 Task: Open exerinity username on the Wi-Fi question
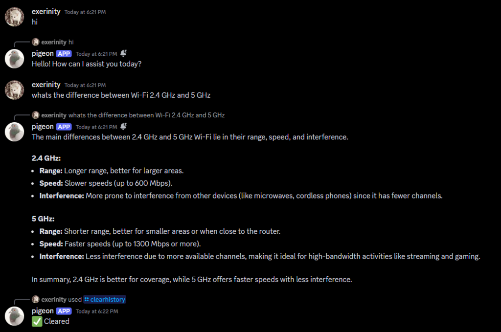46,85
